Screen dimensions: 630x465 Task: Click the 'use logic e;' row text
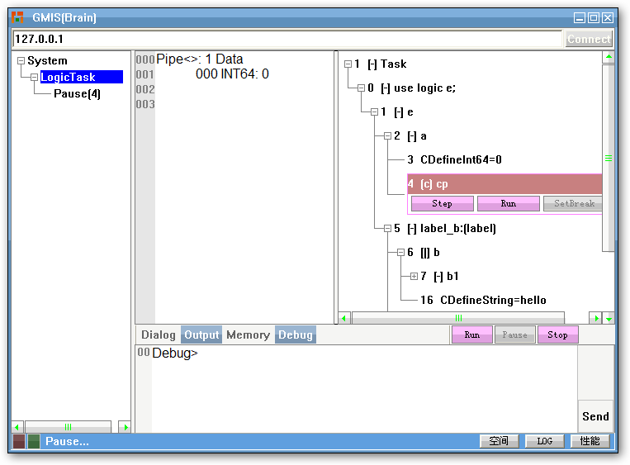pos(424,88)
